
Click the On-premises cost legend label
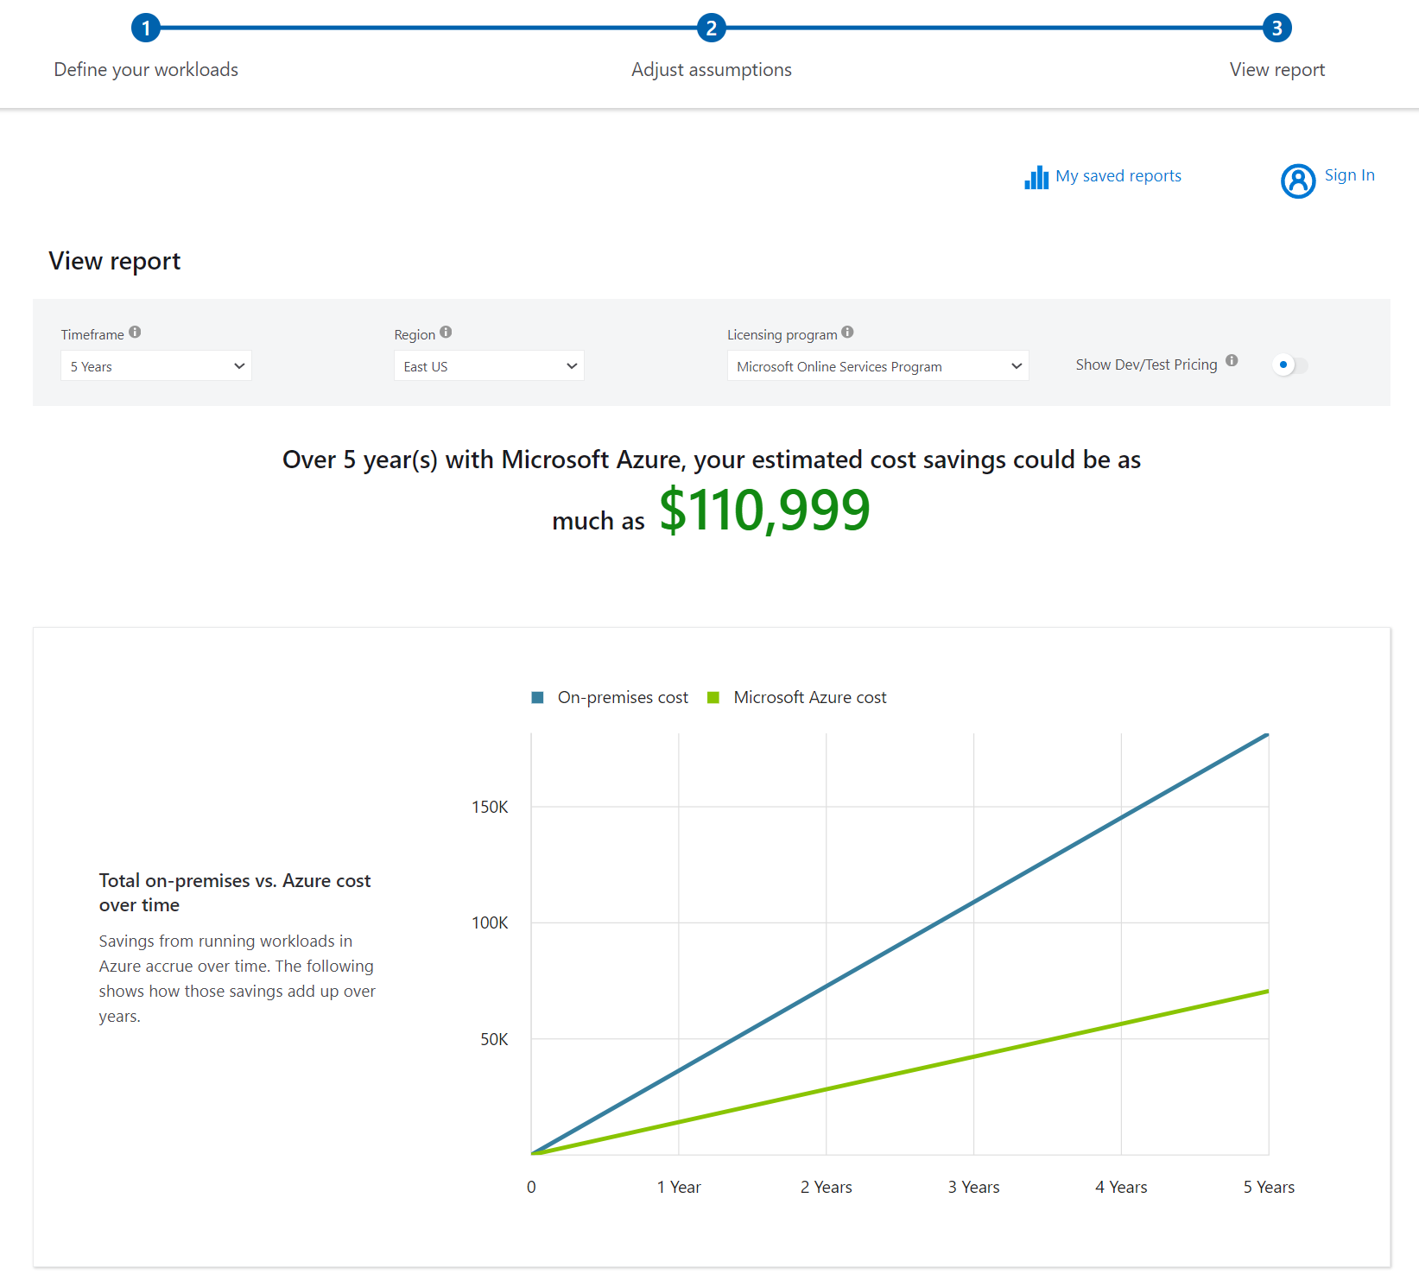click(623, 697)
